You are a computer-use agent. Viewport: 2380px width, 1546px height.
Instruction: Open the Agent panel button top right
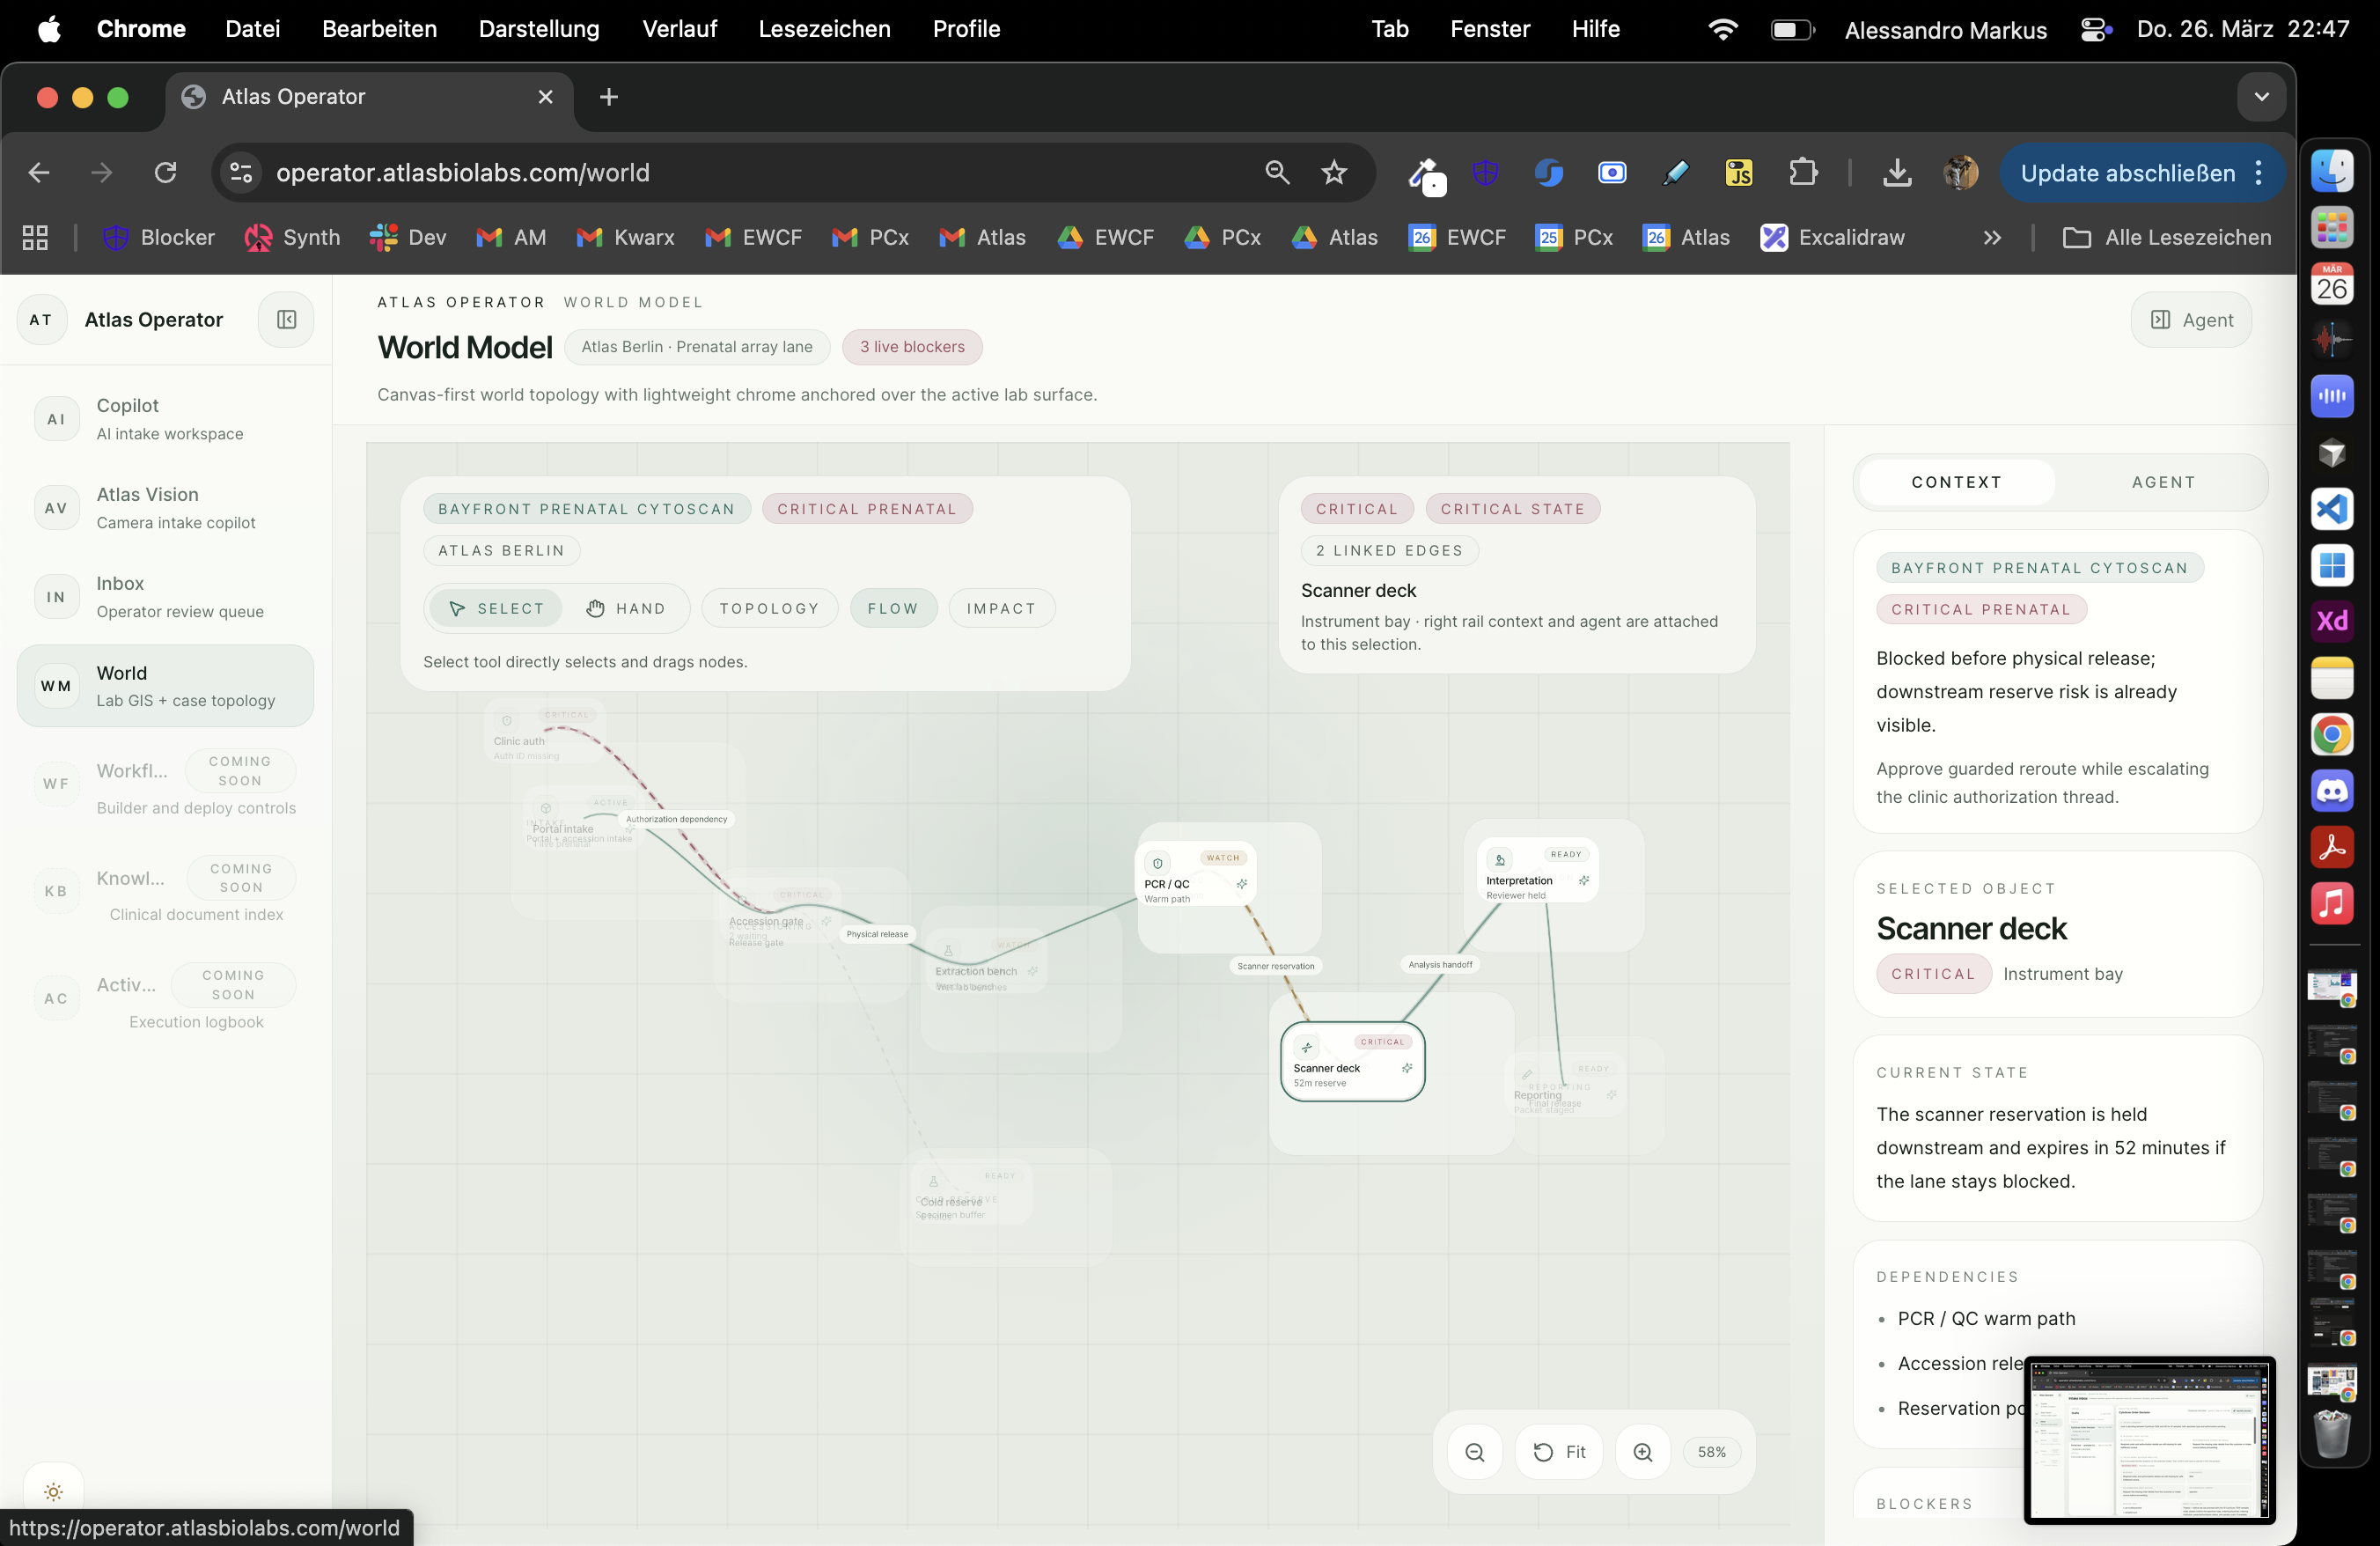click(2191, 320)
